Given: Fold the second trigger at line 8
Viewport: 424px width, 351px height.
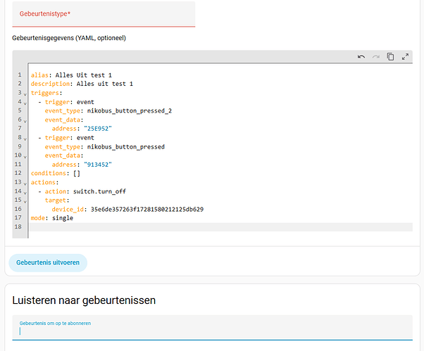Looking at the screenshot, I should 24,139.
